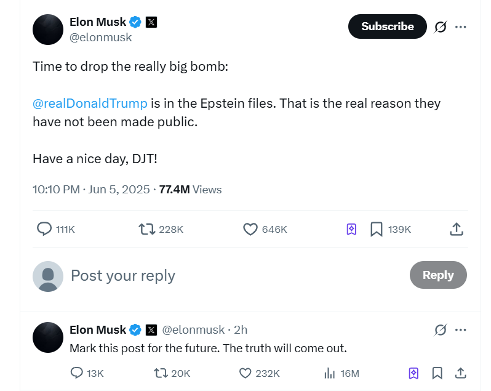The height and width of the screenshot is (391, 491).
Task: Click Grok icon on the reply post
Action: [441, 330]
